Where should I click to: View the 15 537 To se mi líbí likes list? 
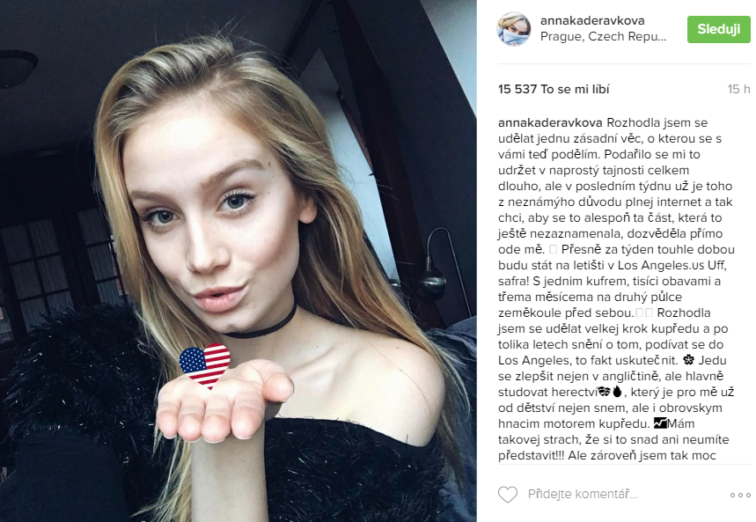pos(554,89)
